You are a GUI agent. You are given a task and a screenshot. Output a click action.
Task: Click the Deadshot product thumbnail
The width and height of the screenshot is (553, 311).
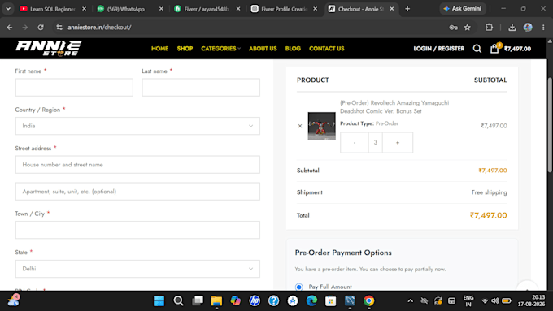pyautogui.click(x=322, y=126)
